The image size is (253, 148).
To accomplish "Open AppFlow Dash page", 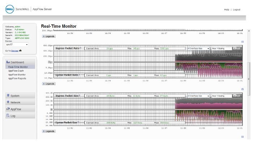I will point(16,71).
